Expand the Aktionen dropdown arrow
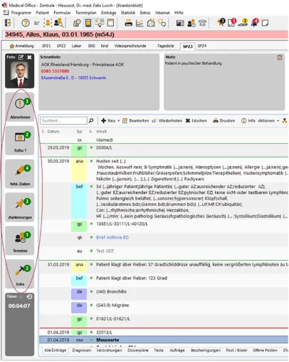 [278, 120]
